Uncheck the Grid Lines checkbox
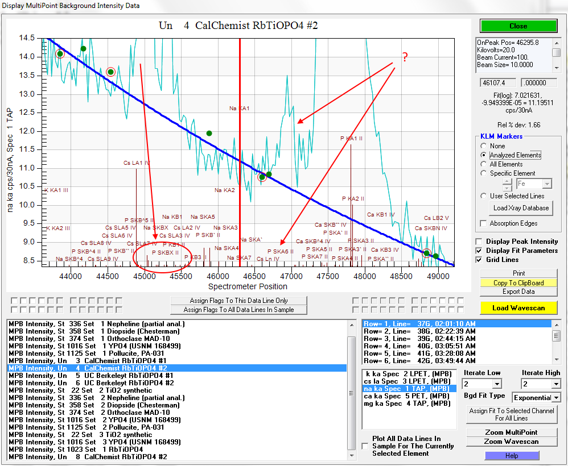 479,260
